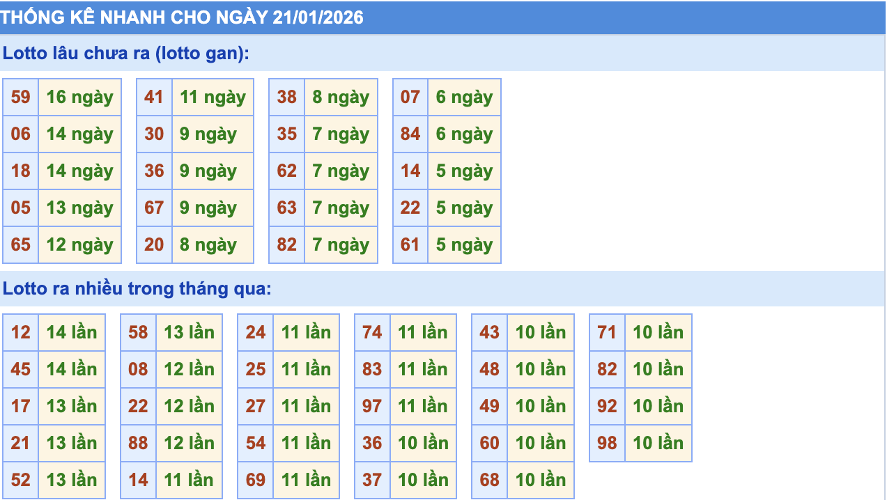Select lotto number 06
Screen dimensions: 887x500
pos(21,134)
